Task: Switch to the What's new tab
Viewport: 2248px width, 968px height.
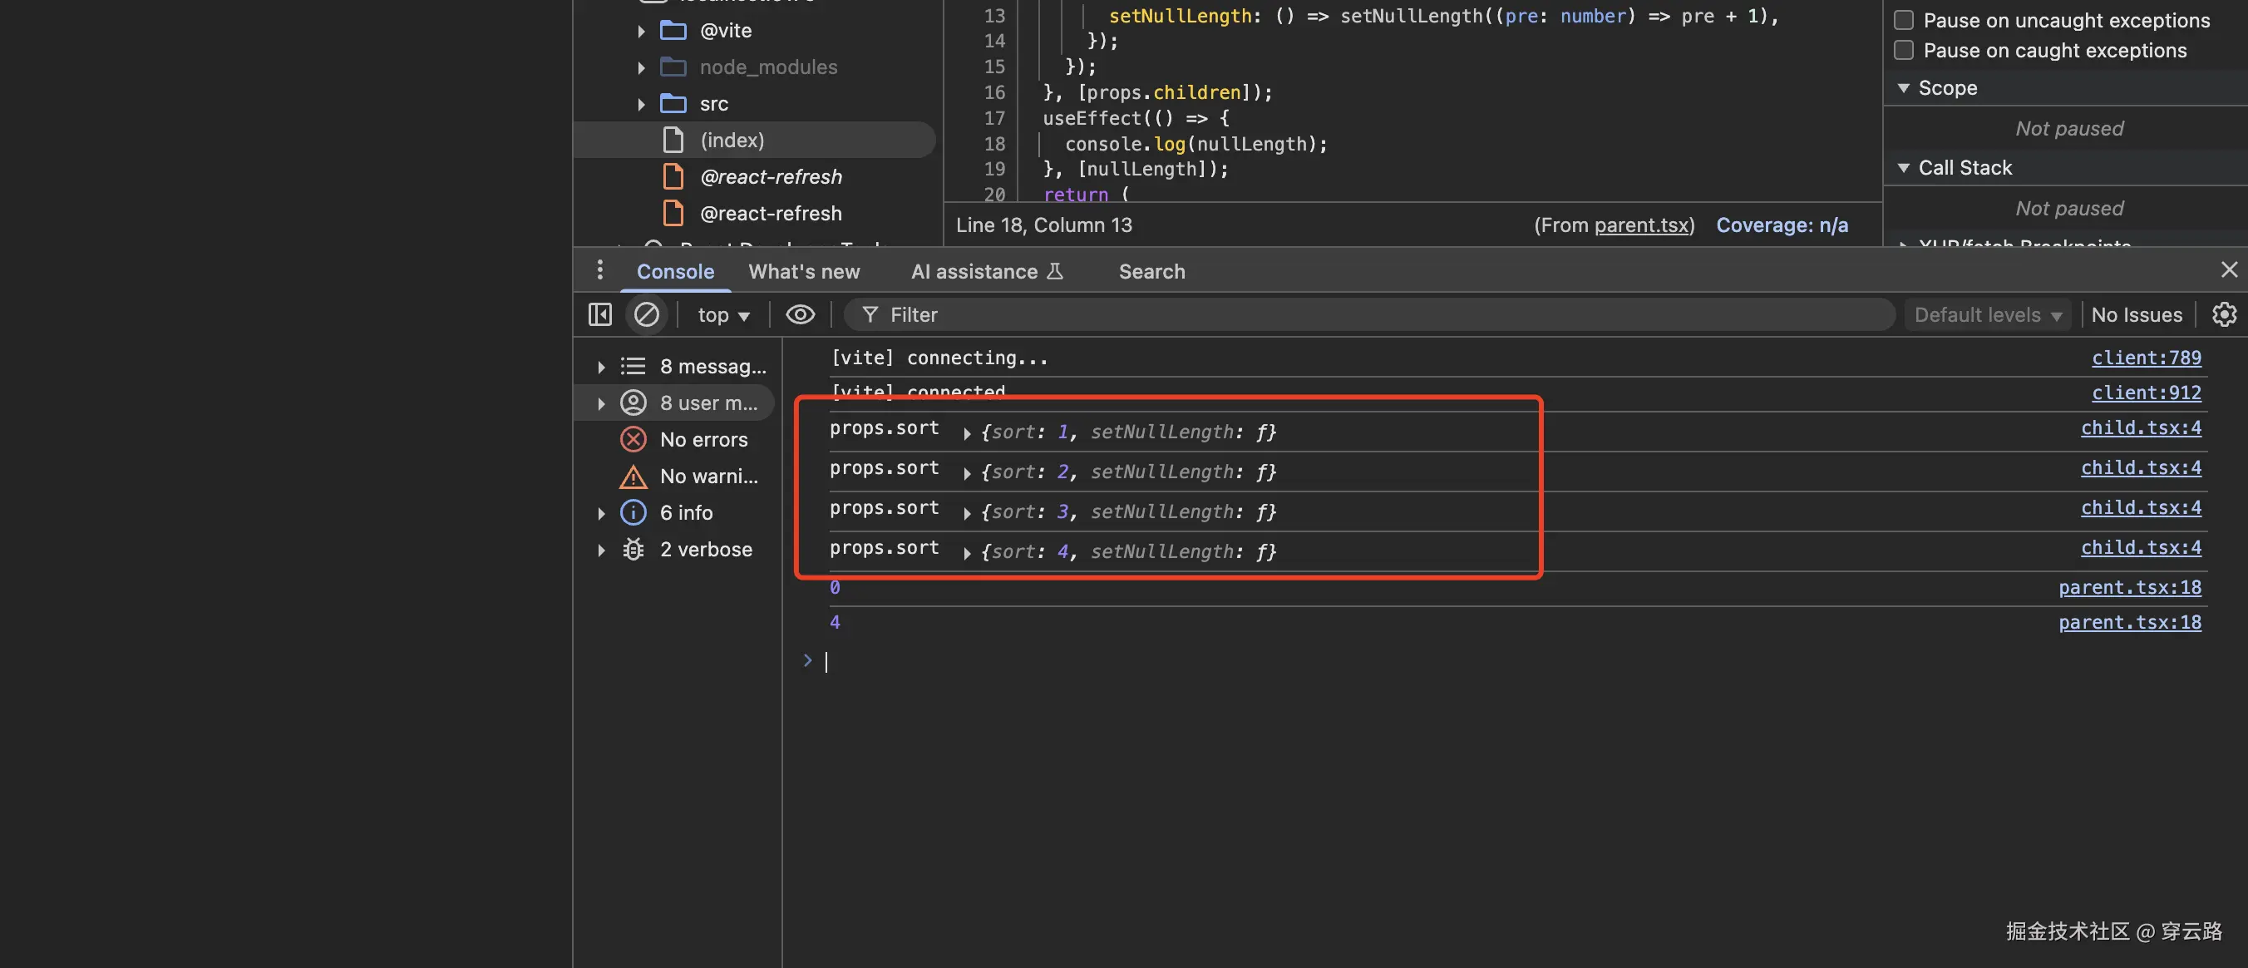Action: point(804,271)
